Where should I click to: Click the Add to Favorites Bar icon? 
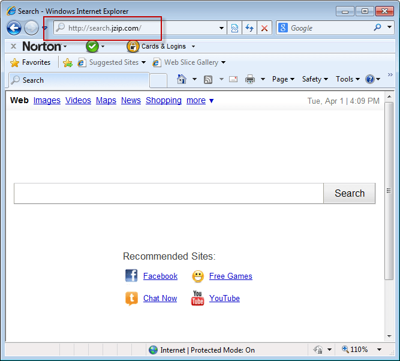(x=68, y=62)
